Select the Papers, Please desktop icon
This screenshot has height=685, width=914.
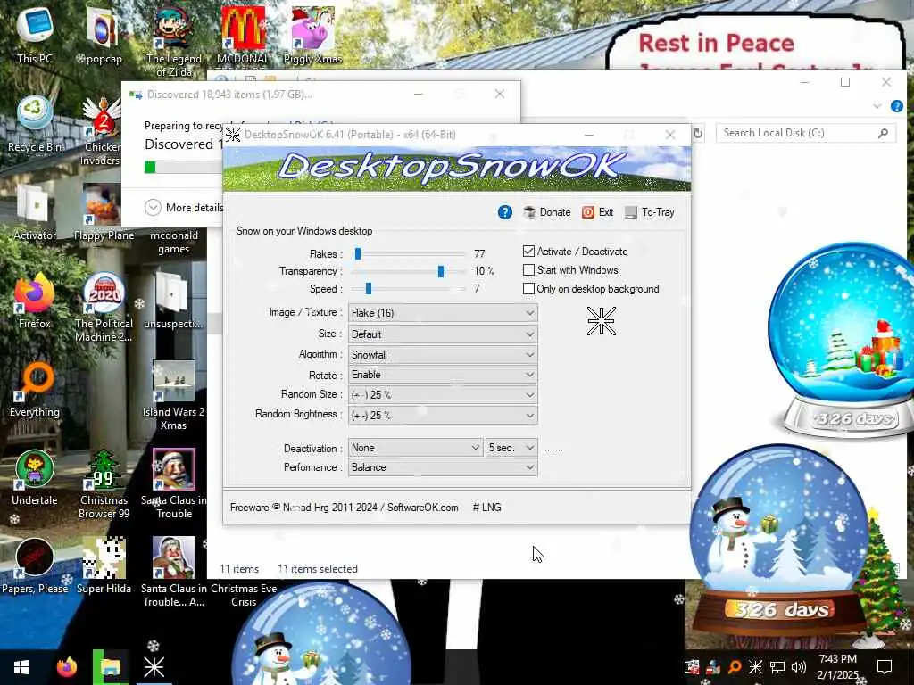(35, 566)
